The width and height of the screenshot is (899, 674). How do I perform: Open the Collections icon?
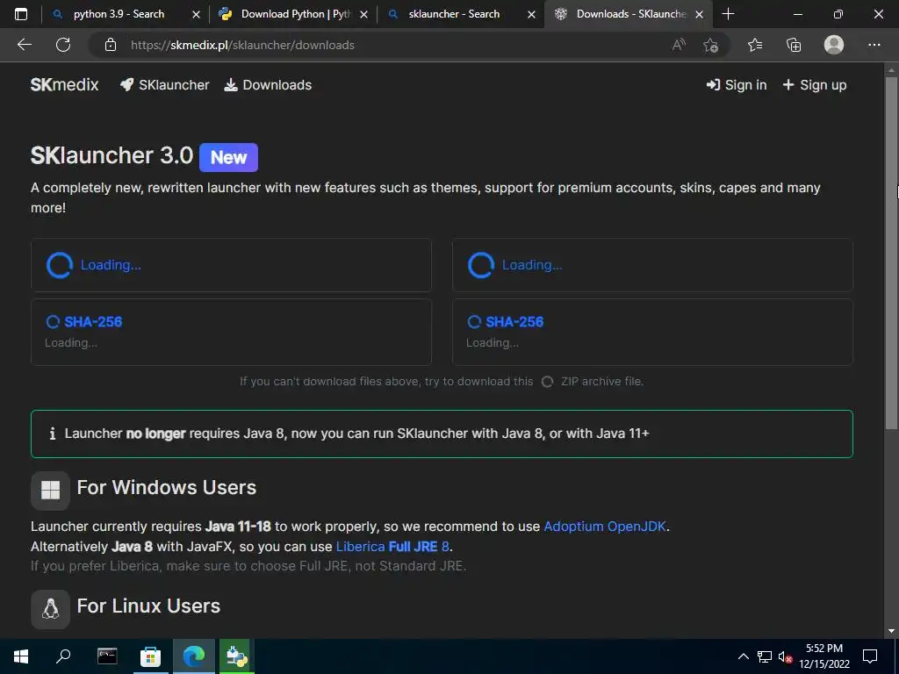(794, 45)
